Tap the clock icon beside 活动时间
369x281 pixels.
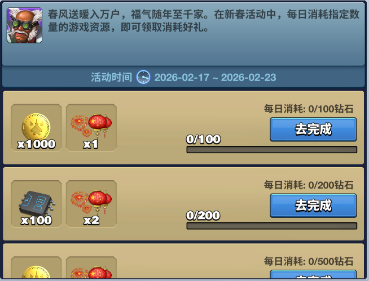(143, 77)
